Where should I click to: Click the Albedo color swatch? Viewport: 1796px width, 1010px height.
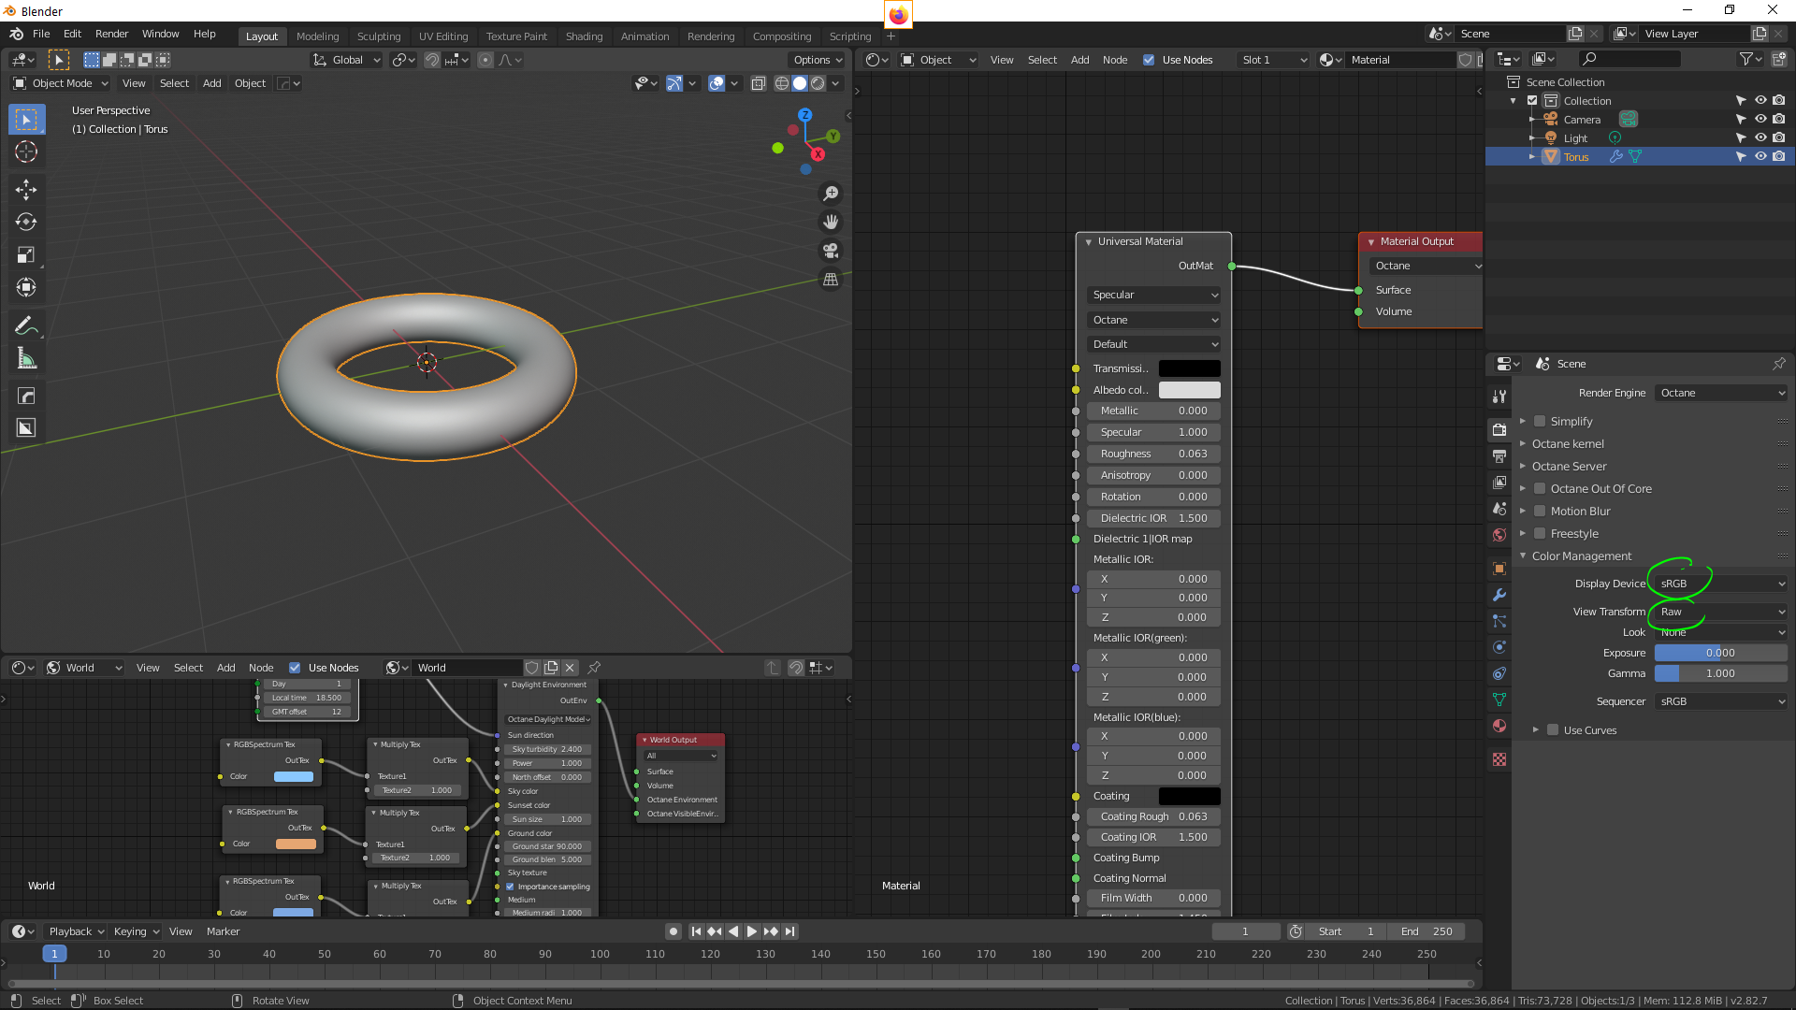[x=1189, y=390]
